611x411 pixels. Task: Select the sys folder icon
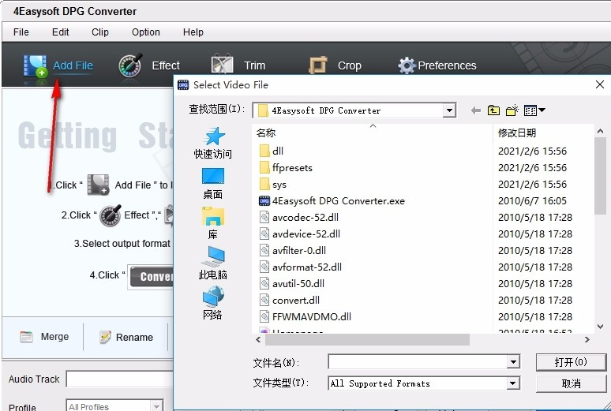click(x=264, y=185)
